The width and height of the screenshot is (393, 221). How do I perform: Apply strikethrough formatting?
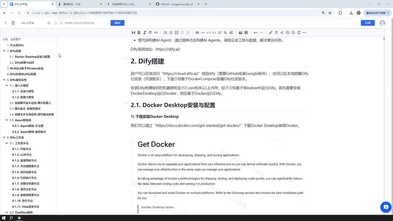(150, 33)
